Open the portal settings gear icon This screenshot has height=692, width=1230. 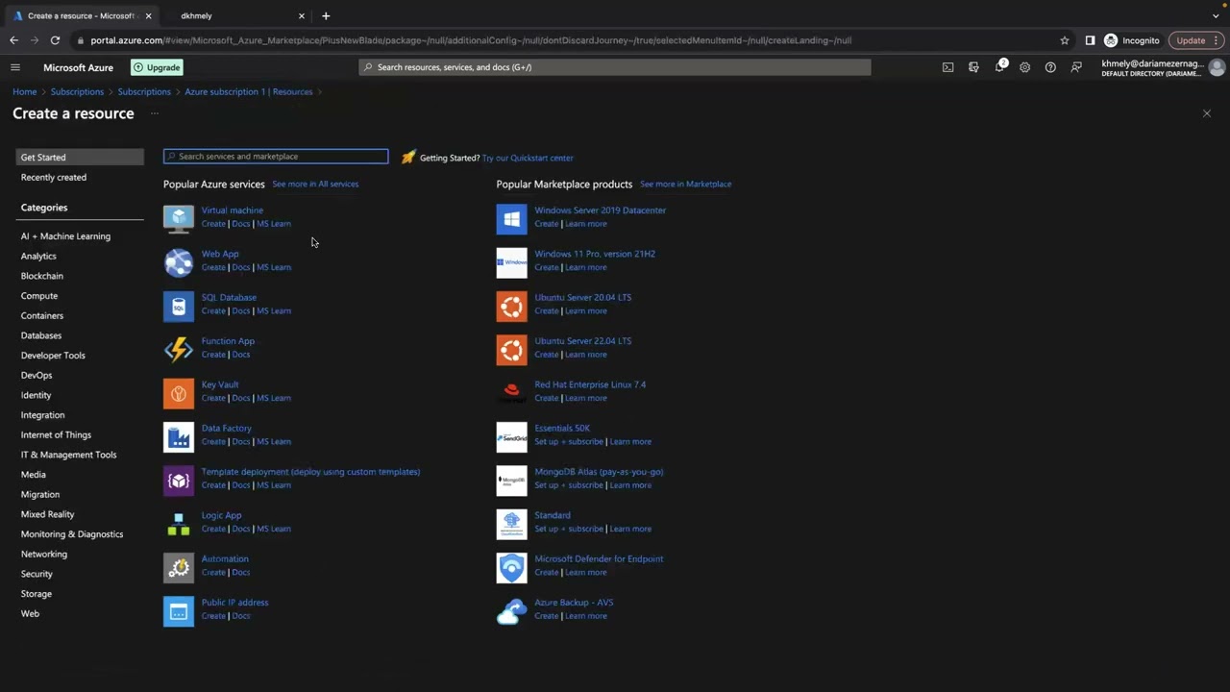1024,67
